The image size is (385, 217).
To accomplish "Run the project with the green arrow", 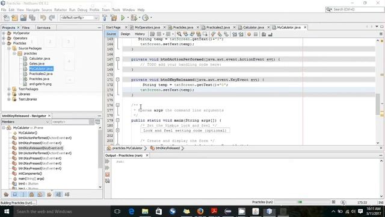I will point(123,17).
